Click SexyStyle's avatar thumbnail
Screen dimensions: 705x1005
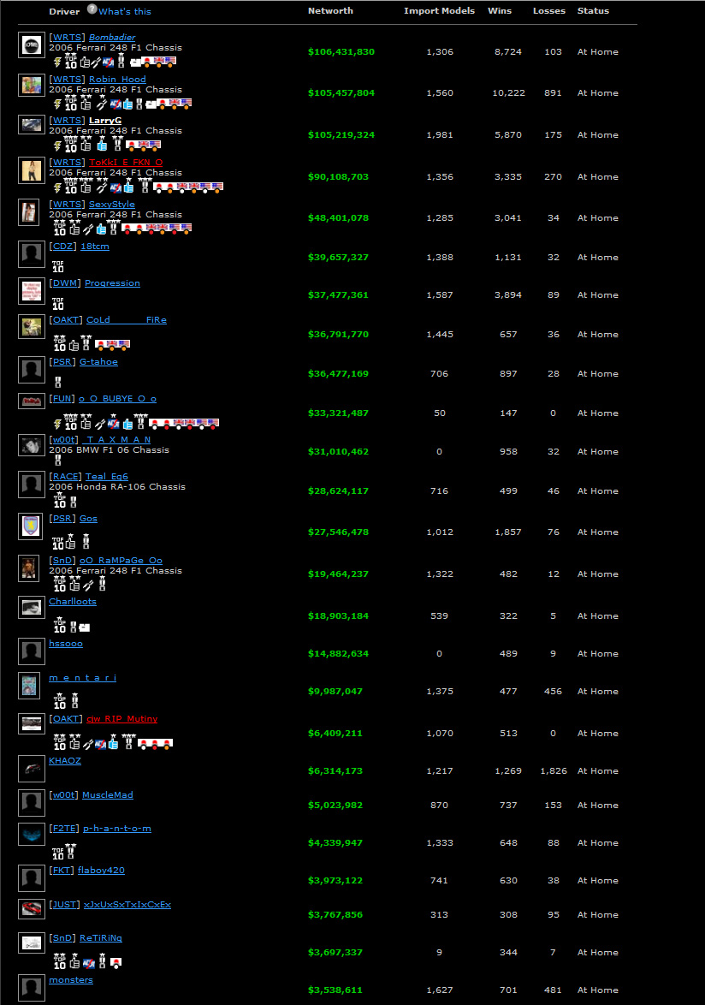30,212
